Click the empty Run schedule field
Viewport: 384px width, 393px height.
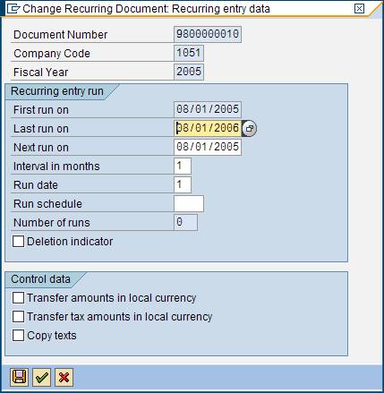[189, 203]
